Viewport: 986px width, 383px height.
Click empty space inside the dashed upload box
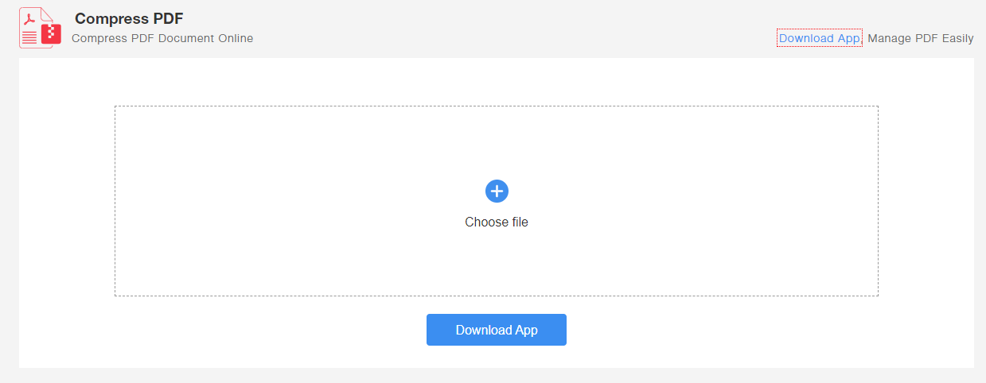(279, 199)
